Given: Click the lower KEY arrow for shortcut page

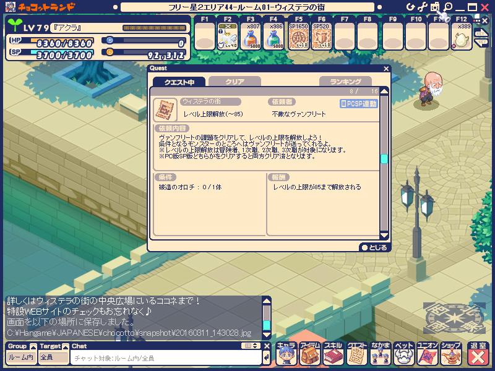Looking at the screenshot, I should [481, 42].
